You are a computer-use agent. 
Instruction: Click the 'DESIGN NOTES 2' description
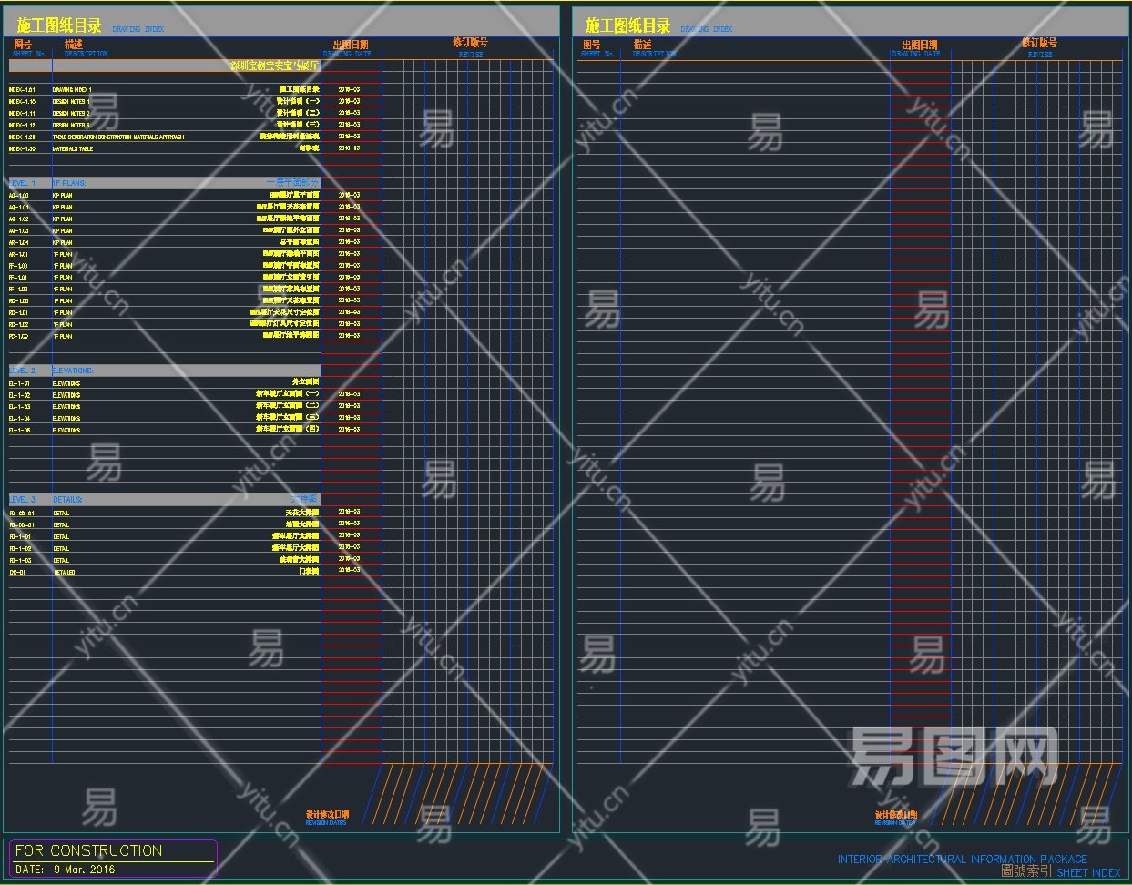[x=71, y=114]
